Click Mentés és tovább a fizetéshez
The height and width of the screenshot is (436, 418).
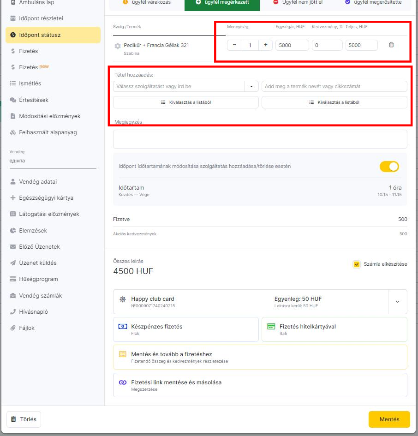click(x=260, y=357)
